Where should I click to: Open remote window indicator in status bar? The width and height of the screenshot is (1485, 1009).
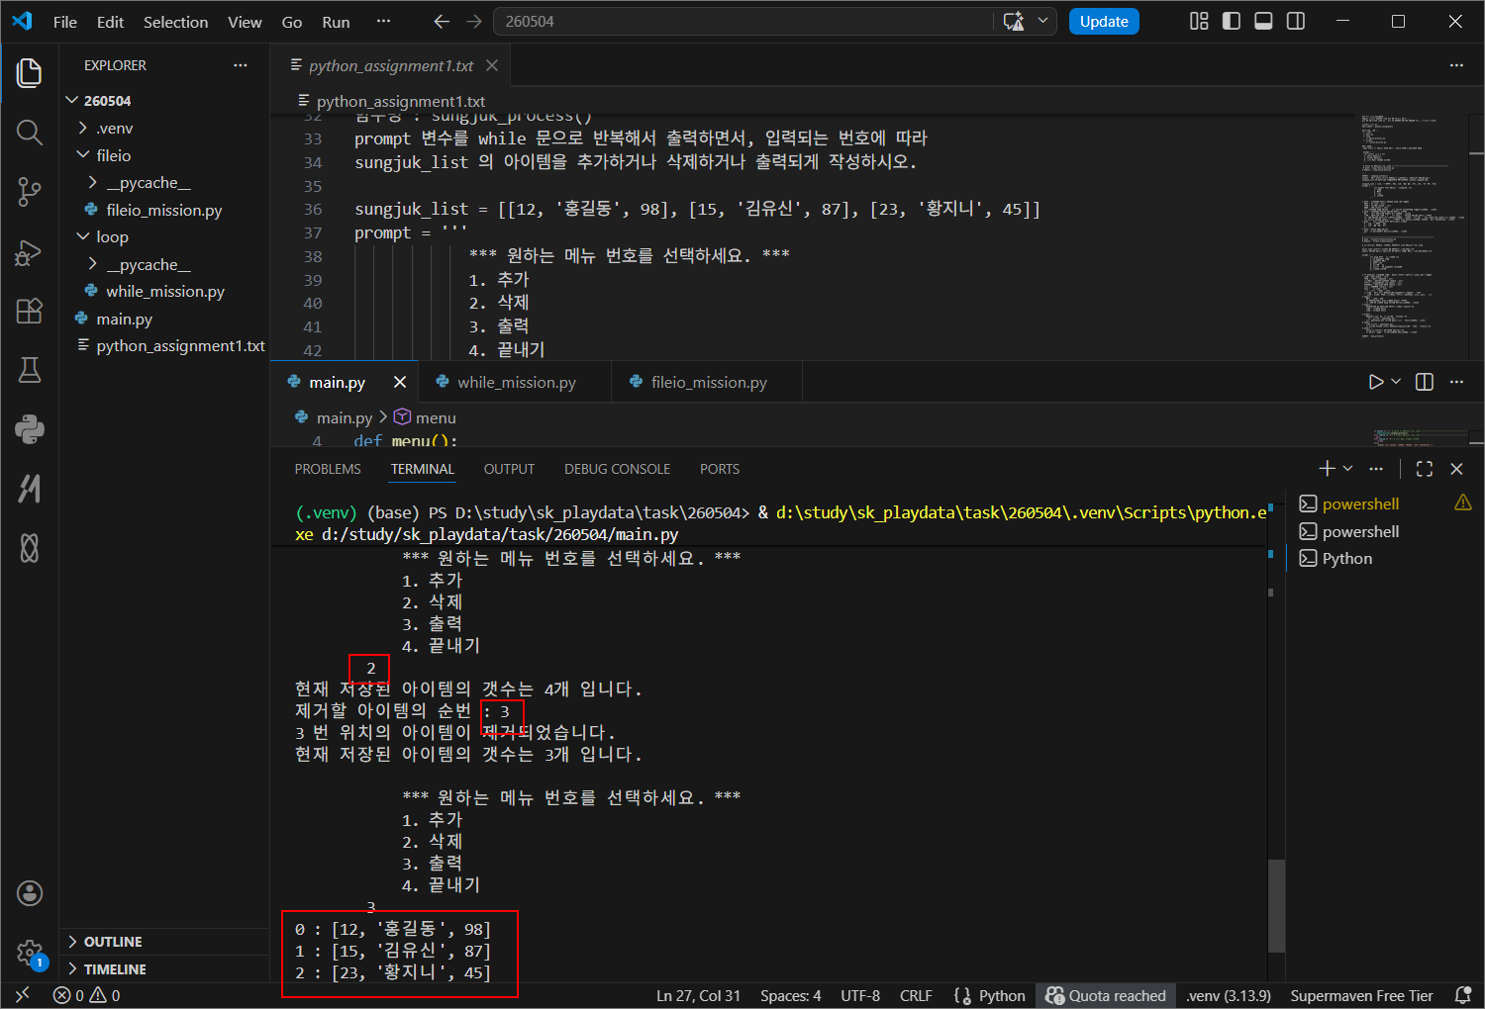(23, 996)
